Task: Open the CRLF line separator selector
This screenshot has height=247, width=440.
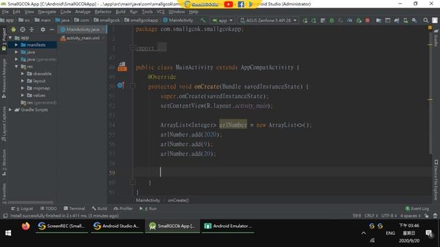Action: [371, 215]
